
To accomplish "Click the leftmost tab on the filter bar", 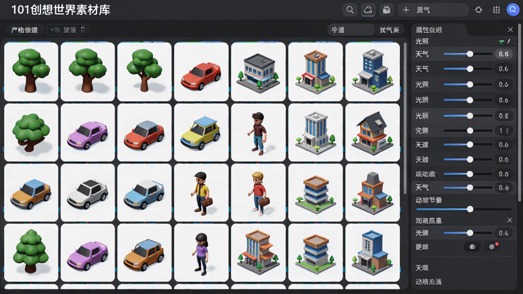I will tap(24, 30).
